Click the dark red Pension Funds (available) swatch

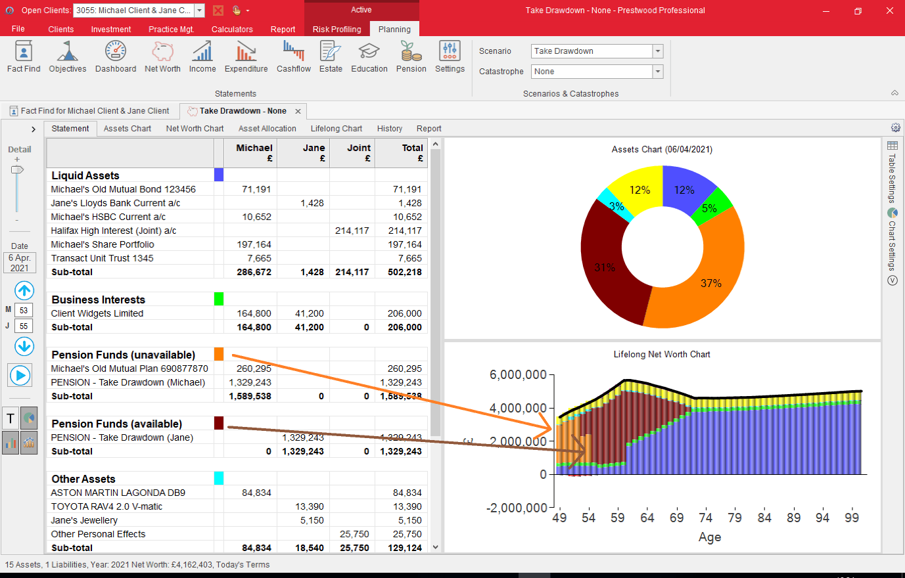point(219,423)
